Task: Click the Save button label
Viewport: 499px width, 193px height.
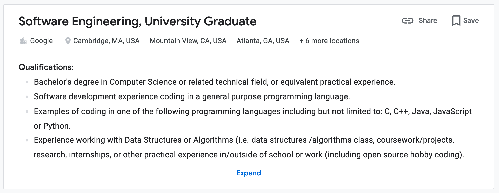Action: [x=471, y=21]
